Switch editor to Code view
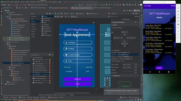Screen dimensions: 181x101 click(126, 11)
